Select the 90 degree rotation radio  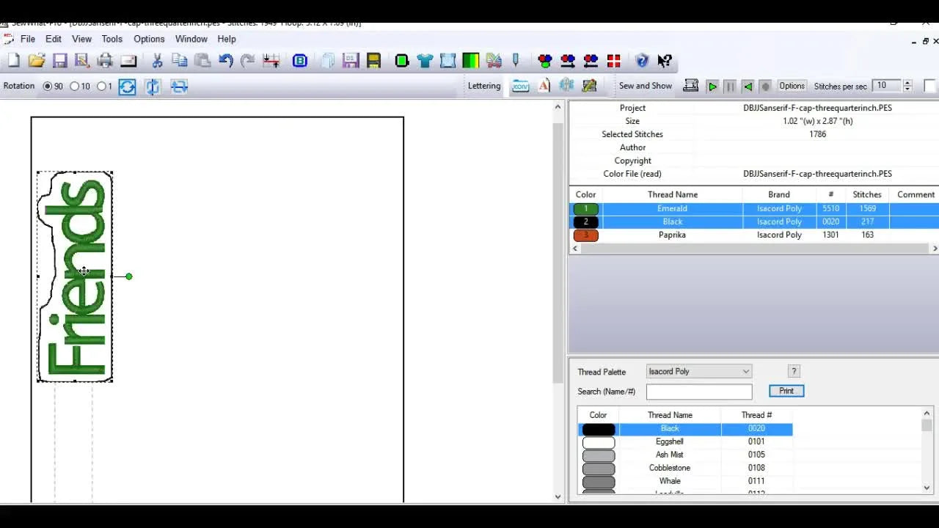(48, 87)
